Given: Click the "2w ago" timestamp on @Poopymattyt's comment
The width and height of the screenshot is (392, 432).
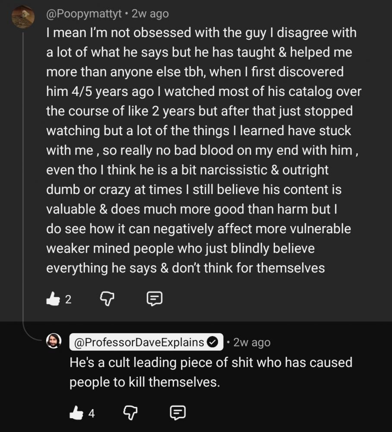Looking at the screenshot, I should (x=150, y=14).
